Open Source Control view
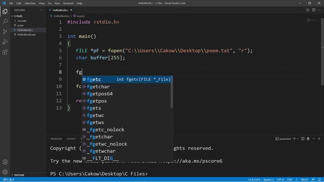 [x=5, y=31]
